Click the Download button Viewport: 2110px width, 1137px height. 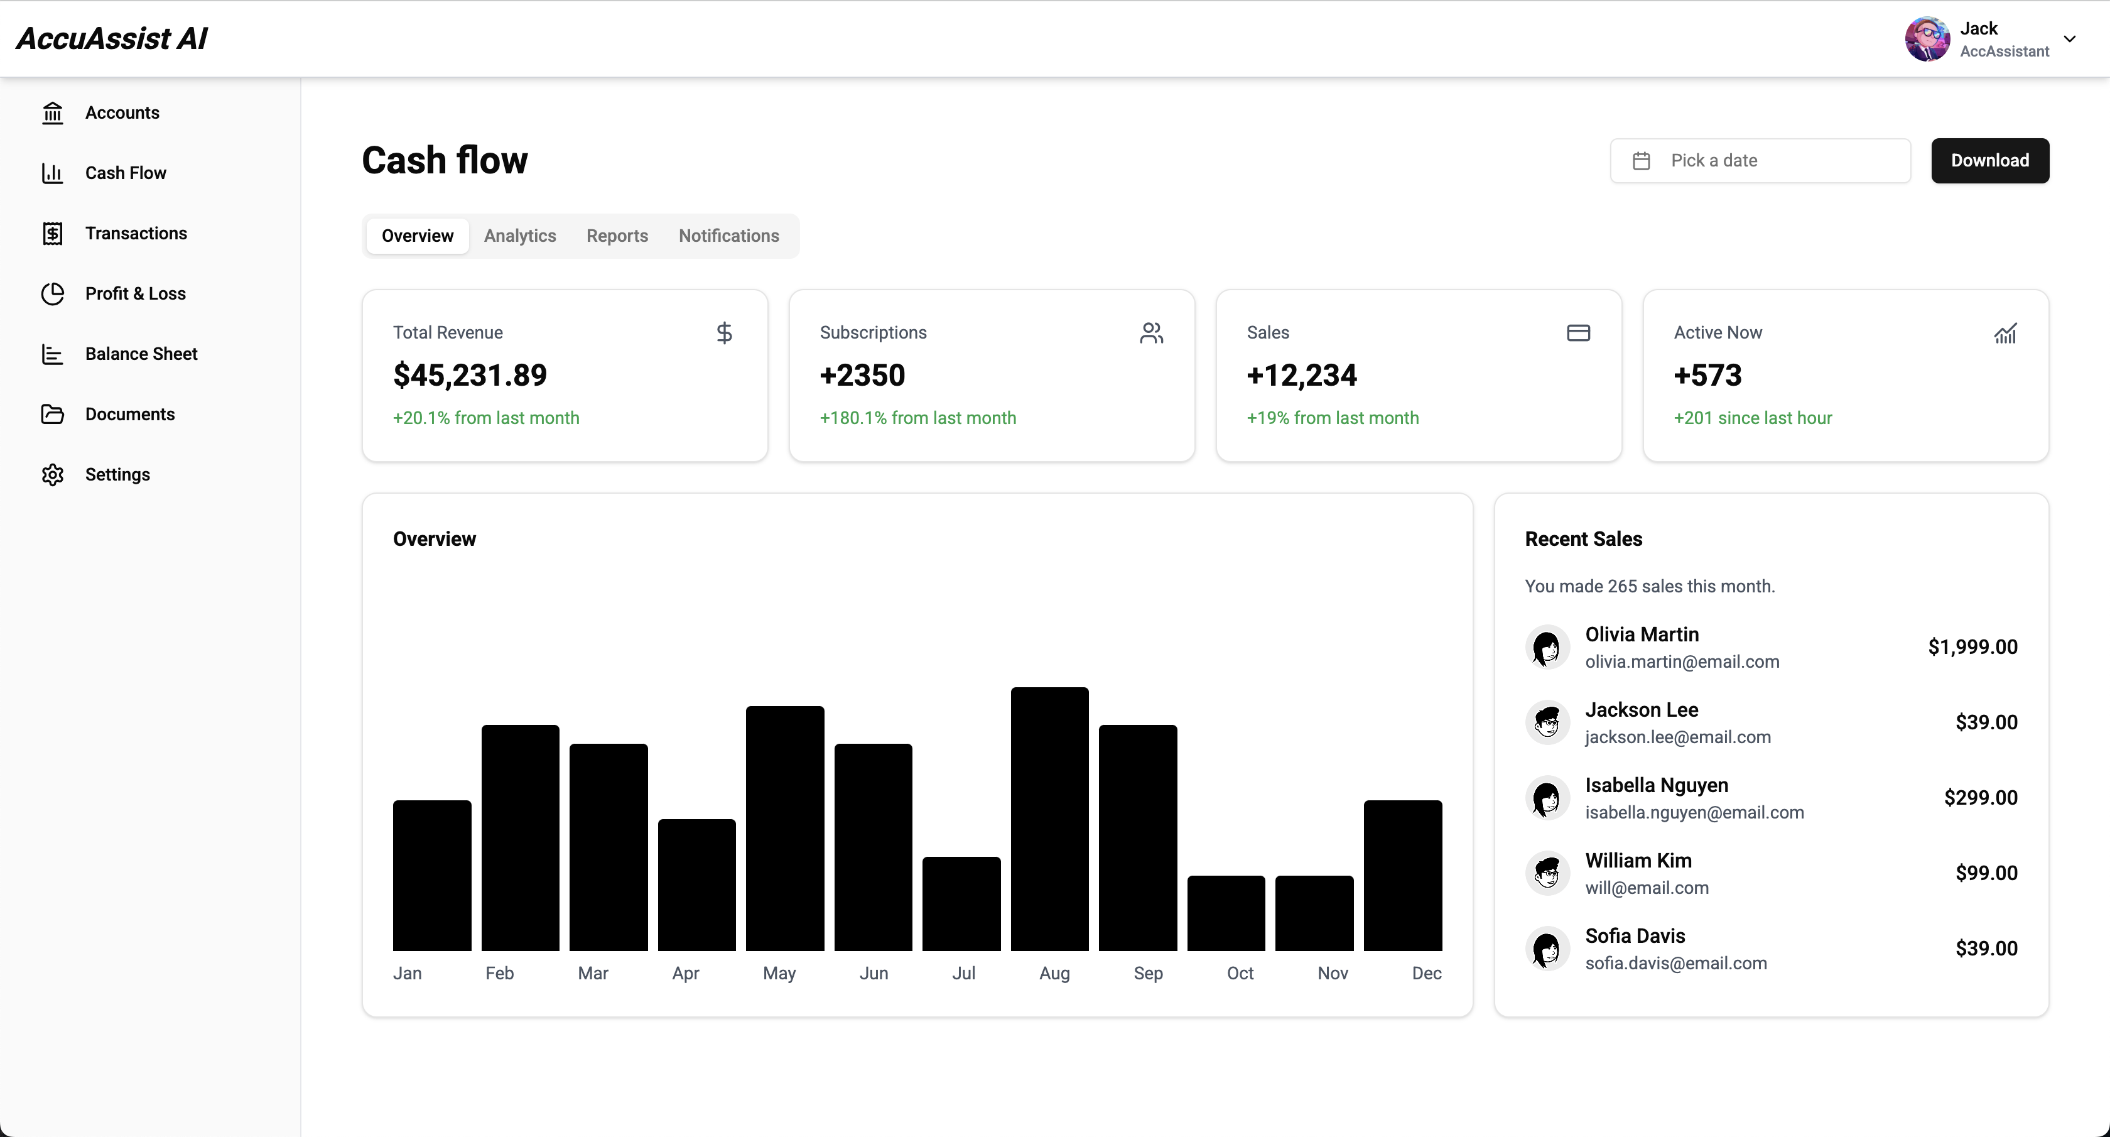1989,161
